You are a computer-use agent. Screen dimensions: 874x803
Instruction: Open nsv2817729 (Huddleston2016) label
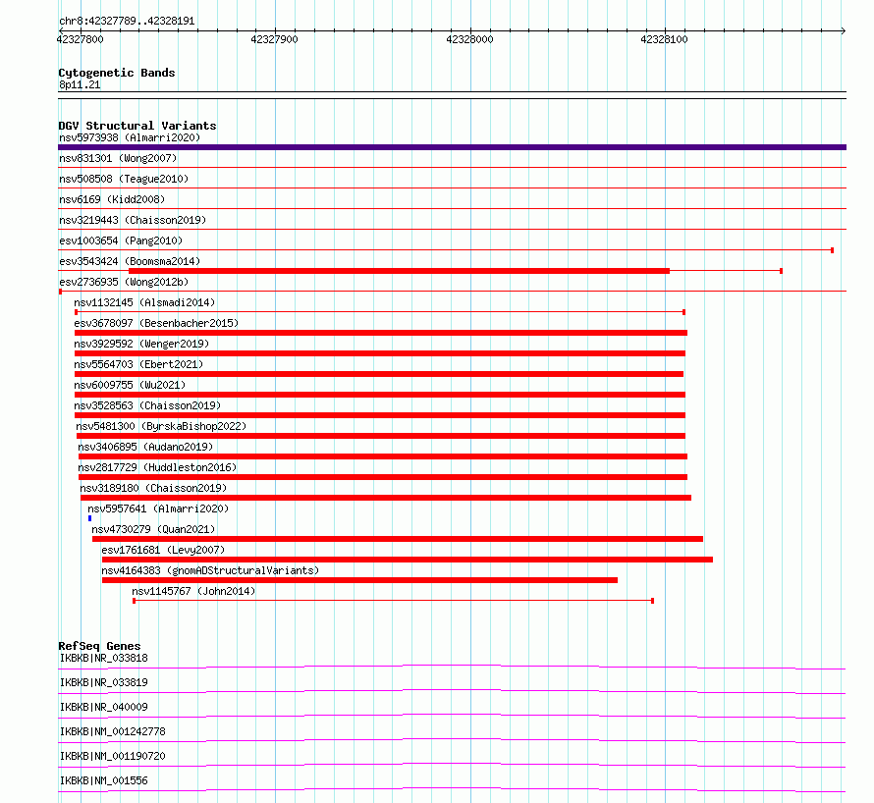pos(157,467)
